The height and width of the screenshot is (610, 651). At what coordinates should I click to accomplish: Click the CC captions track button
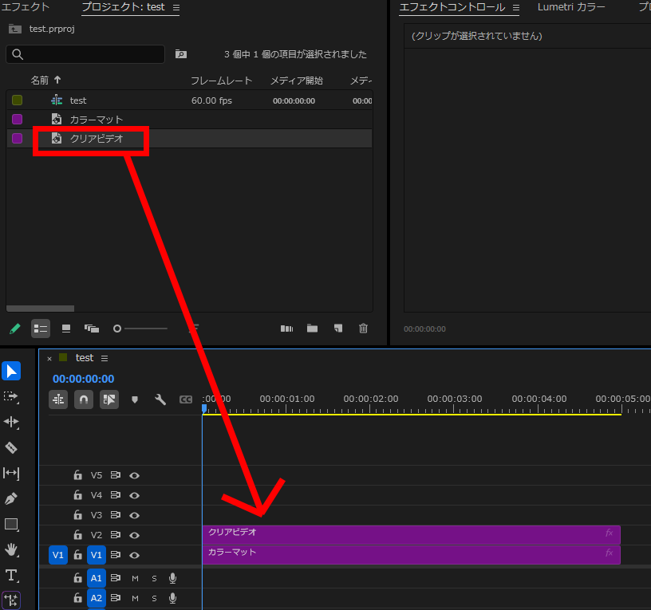186,399
